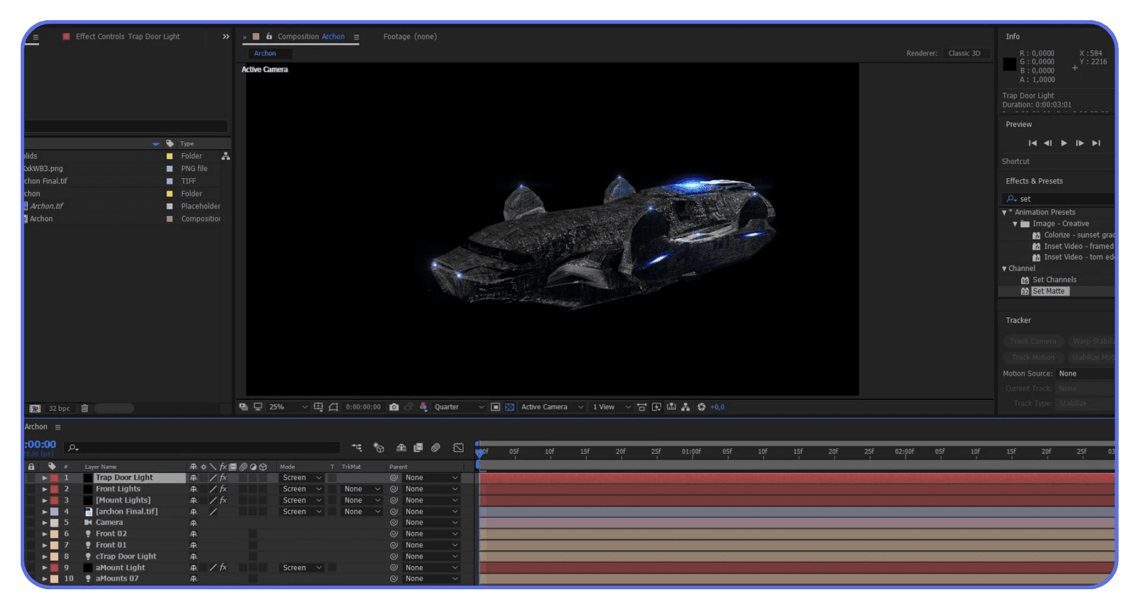Collapse the Image - Creative presets folder
This screenshot has height=610, width=1139.
[x=1016, y=223]
